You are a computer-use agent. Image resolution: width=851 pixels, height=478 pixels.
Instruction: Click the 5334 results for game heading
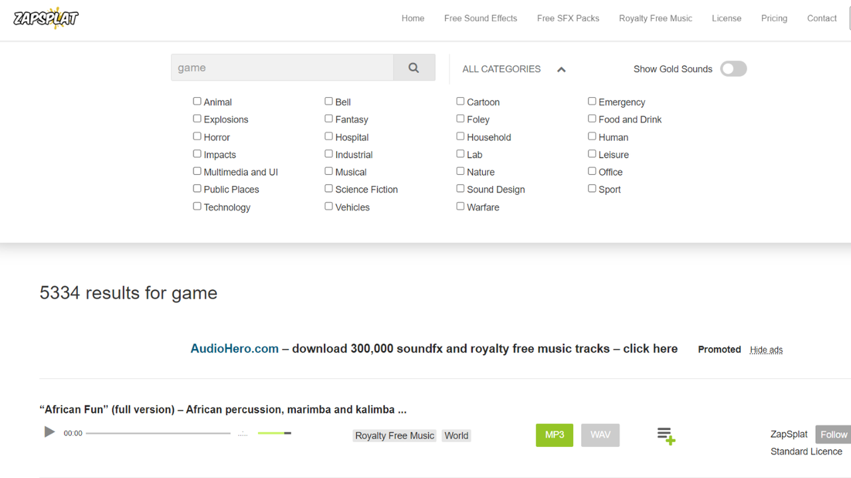(128, 293)
